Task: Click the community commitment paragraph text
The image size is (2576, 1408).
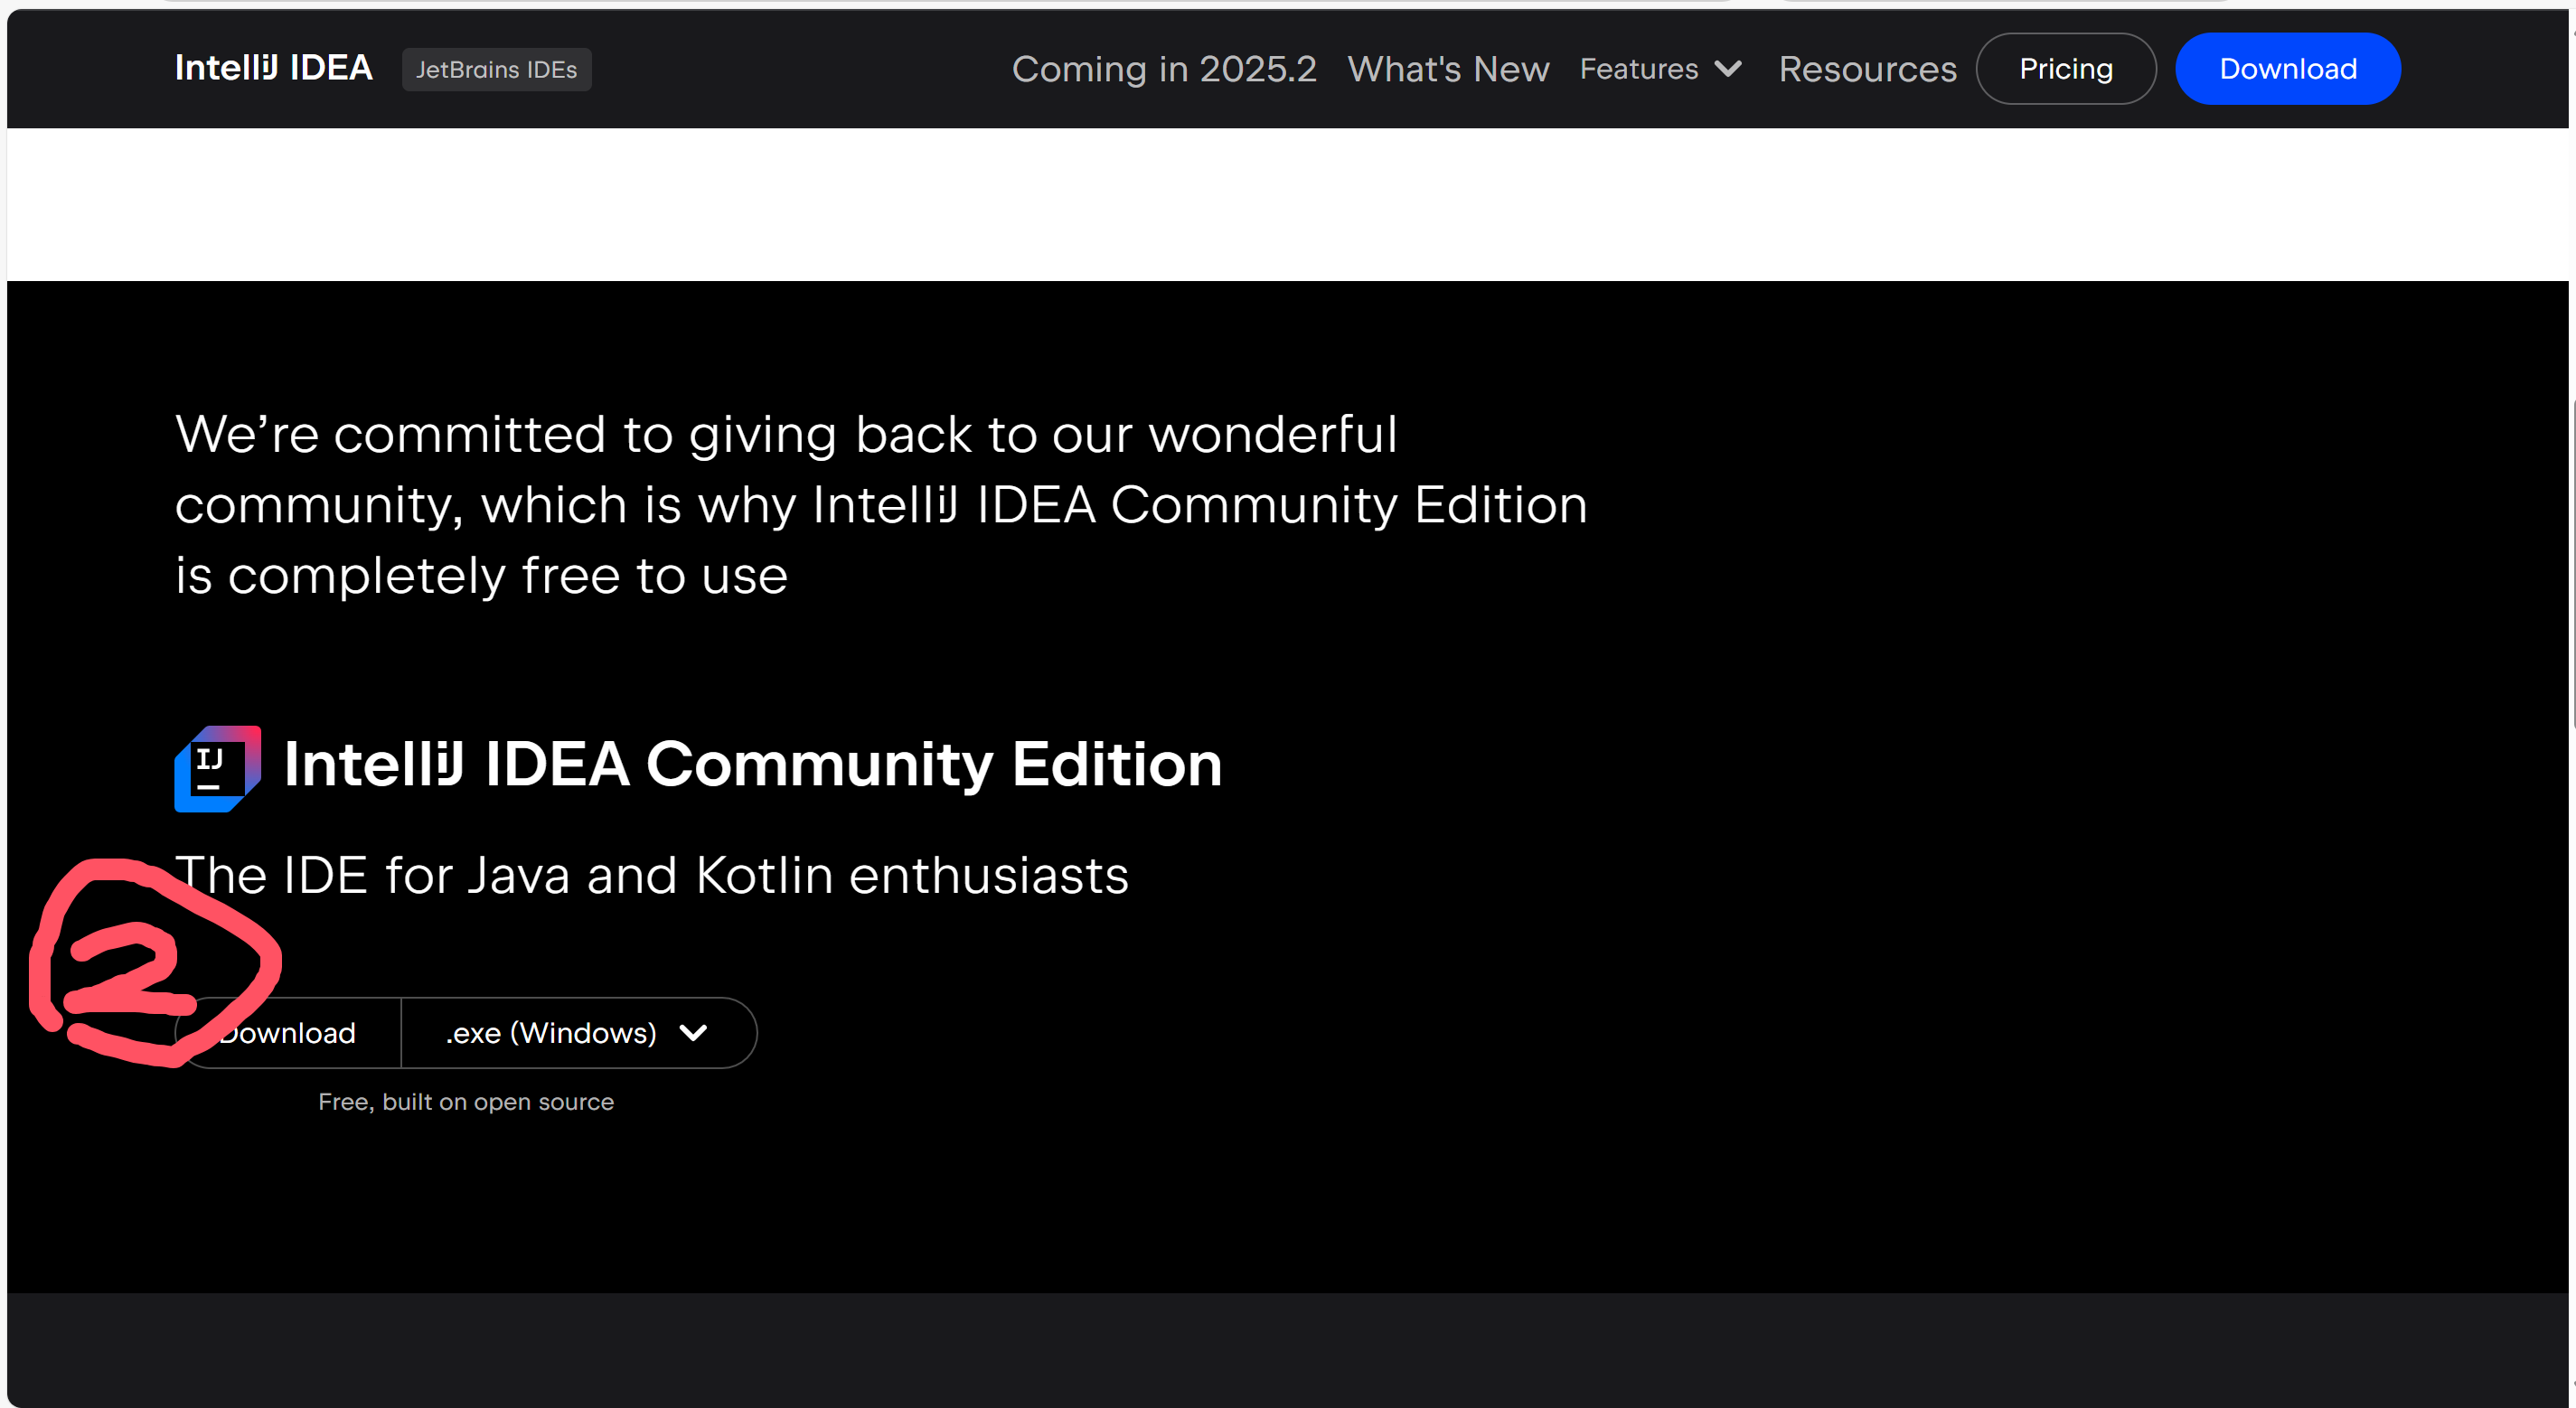Action: pyautogui.click(x=880, y=505)
